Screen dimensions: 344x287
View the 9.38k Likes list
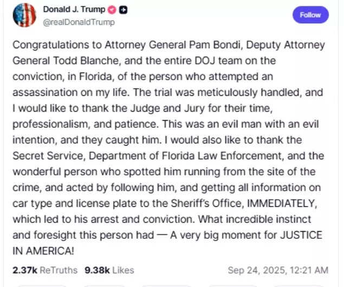click(109, 270)
